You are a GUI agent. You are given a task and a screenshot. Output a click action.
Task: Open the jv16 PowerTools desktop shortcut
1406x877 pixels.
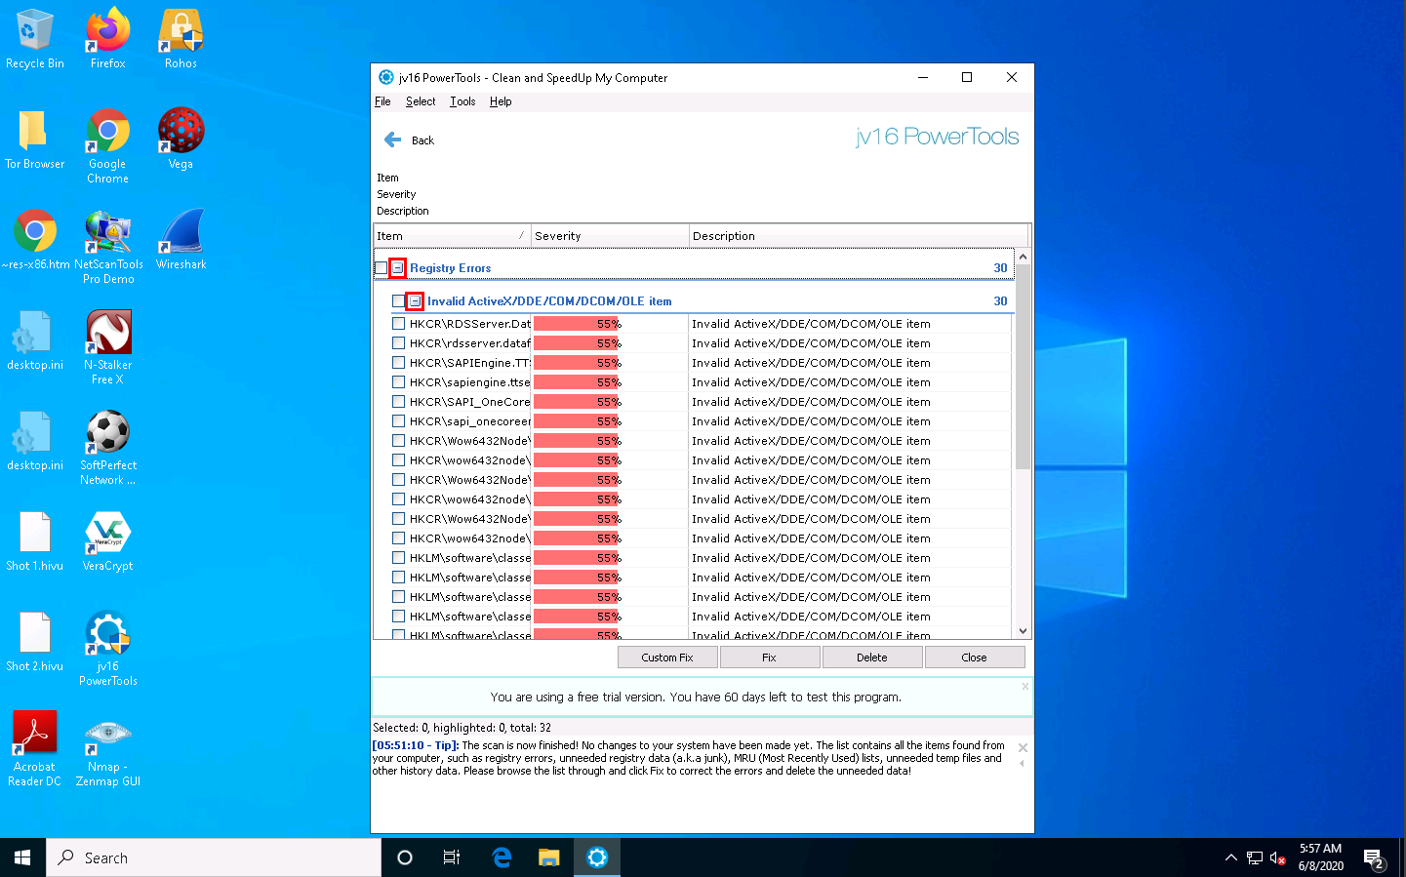click(108, 649)
